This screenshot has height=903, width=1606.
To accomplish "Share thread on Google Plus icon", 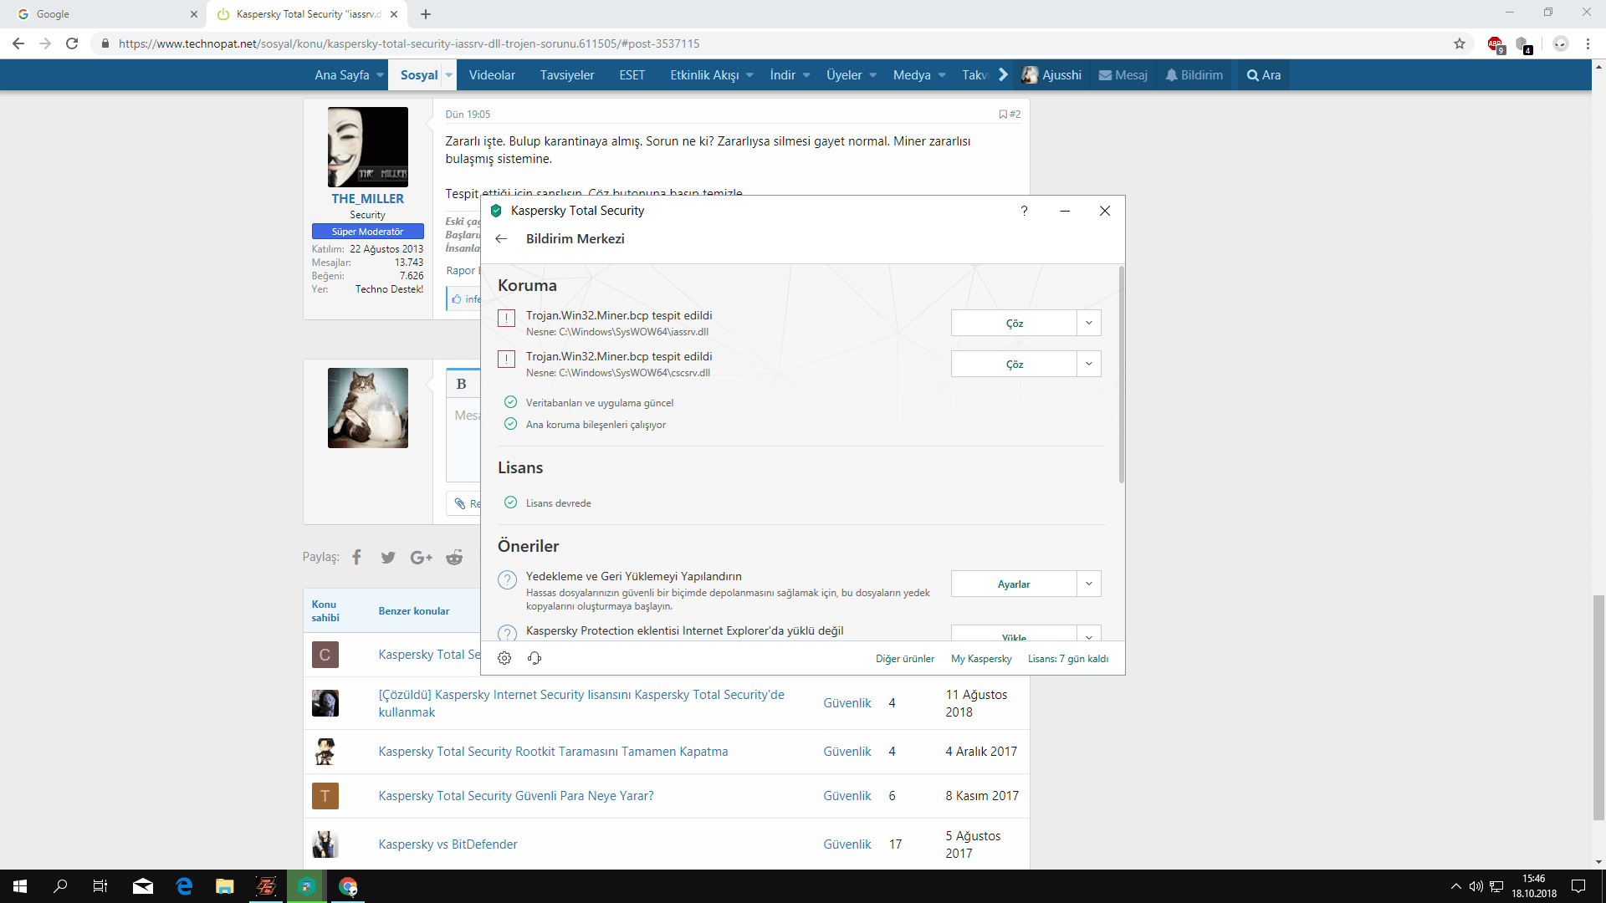I will click(x=421, y=557).
